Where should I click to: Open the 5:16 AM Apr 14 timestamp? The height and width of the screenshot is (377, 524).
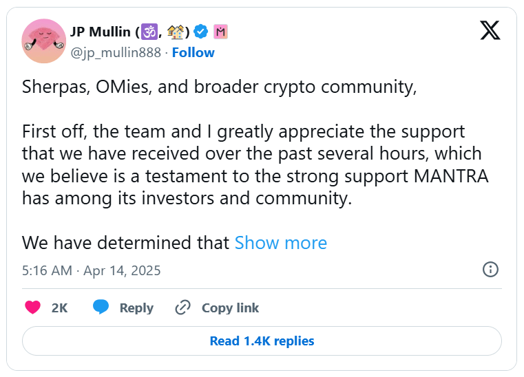pos(92,270)
